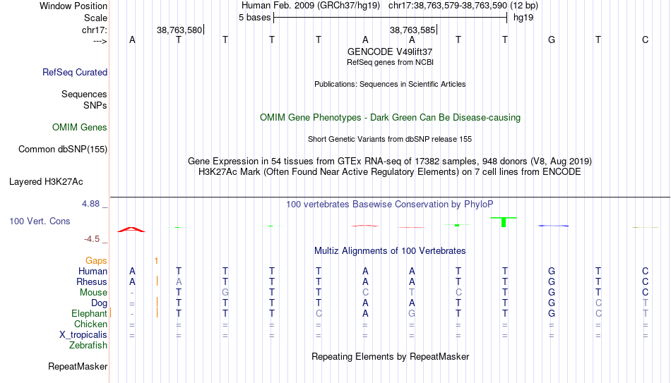Viewport: 671px width, 383px height.
Task: Click the '5 bases' scale text
Action: [254, 18]
